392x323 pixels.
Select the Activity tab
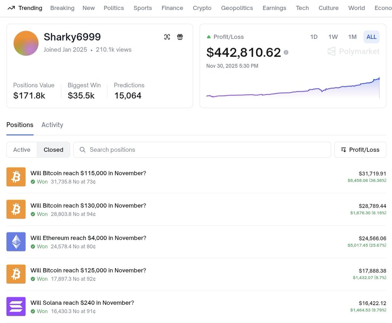[x=52, y=125]
